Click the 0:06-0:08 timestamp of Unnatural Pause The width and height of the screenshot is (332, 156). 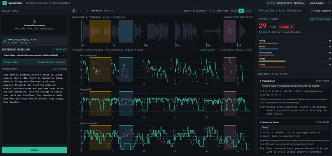click(x=322, y=122)
